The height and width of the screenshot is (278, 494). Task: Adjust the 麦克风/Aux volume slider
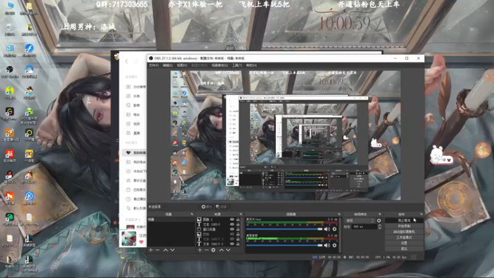click(285, 229)
